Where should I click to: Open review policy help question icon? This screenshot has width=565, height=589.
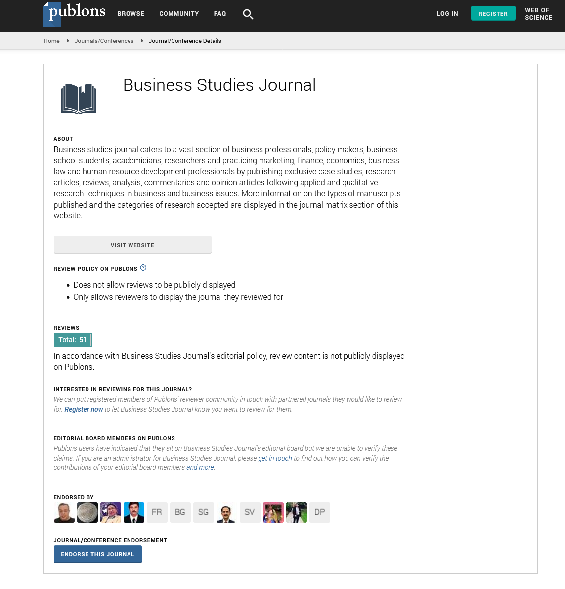tap(143, 268)
